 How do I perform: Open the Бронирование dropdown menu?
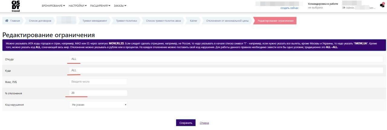[53, 6]
